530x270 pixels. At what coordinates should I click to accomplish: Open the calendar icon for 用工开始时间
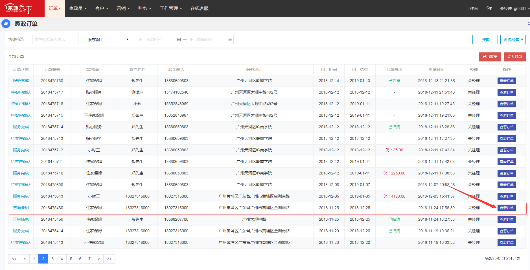179,39
